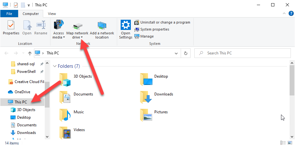Select the Computer ribbon tab
Screen dimensions: 295x147
pos(31,14)
